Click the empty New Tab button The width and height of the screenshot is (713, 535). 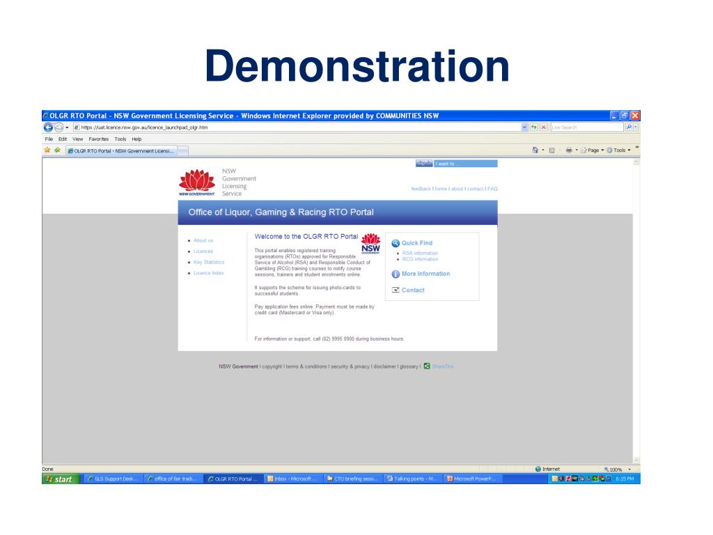pos(183,150)
